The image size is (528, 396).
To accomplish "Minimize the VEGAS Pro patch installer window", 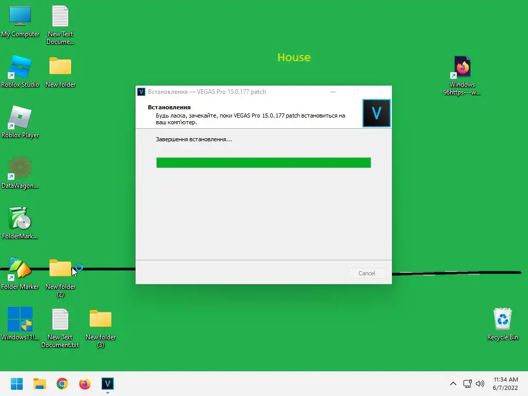I will coord(333,92).
